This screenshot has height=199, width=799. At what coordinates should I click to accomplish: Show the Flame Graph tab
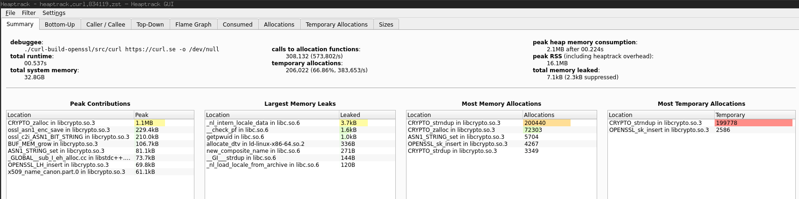[x=193, y=25]
